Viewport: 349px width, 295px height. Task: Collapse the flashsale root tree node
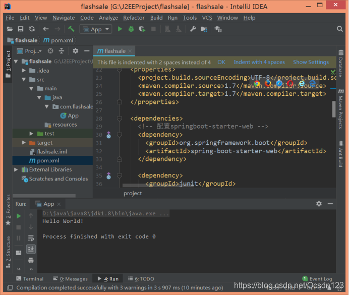click(x=16, y=62)
